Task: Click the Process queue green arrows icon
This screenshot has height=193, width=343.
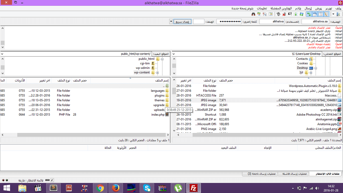Action: pyautogui.click(x=296, y=14)
